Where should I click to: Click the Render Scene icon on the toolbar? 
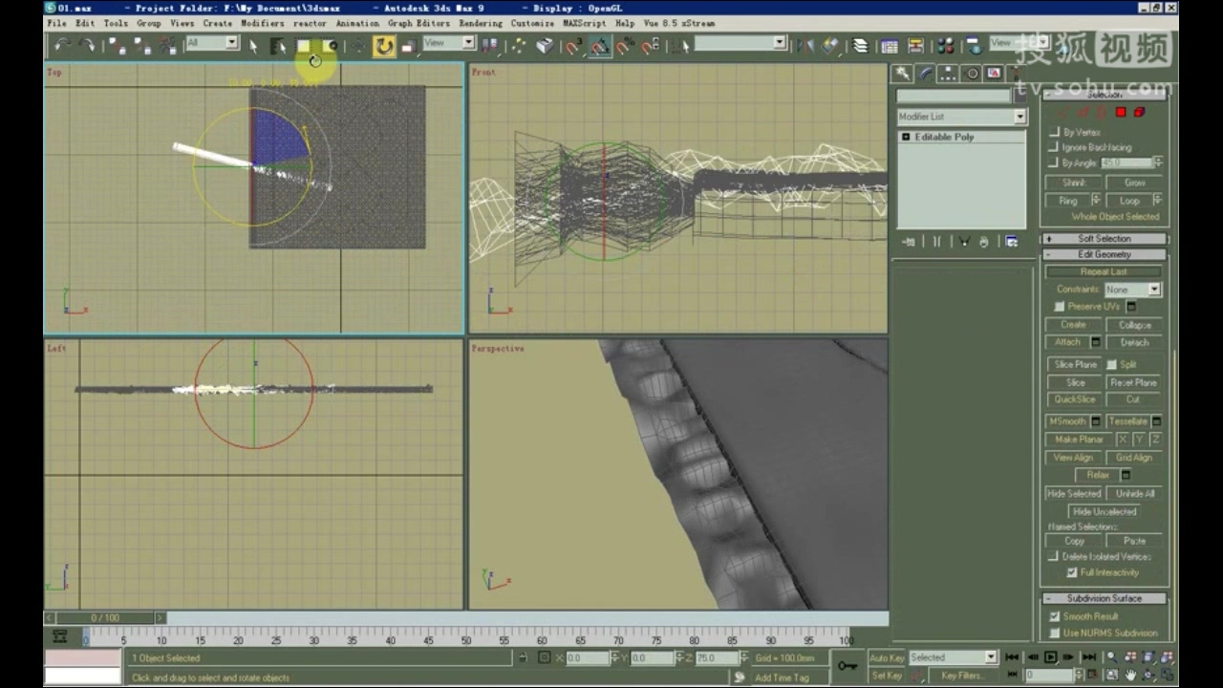click(974, 45)
